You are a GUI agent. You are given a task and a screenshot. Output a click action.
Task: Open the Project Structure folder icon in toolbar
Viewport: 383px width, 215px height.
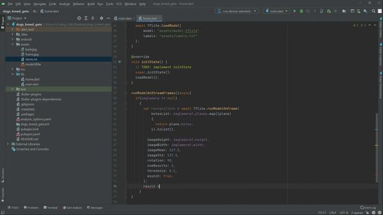(x=344, y=11)
